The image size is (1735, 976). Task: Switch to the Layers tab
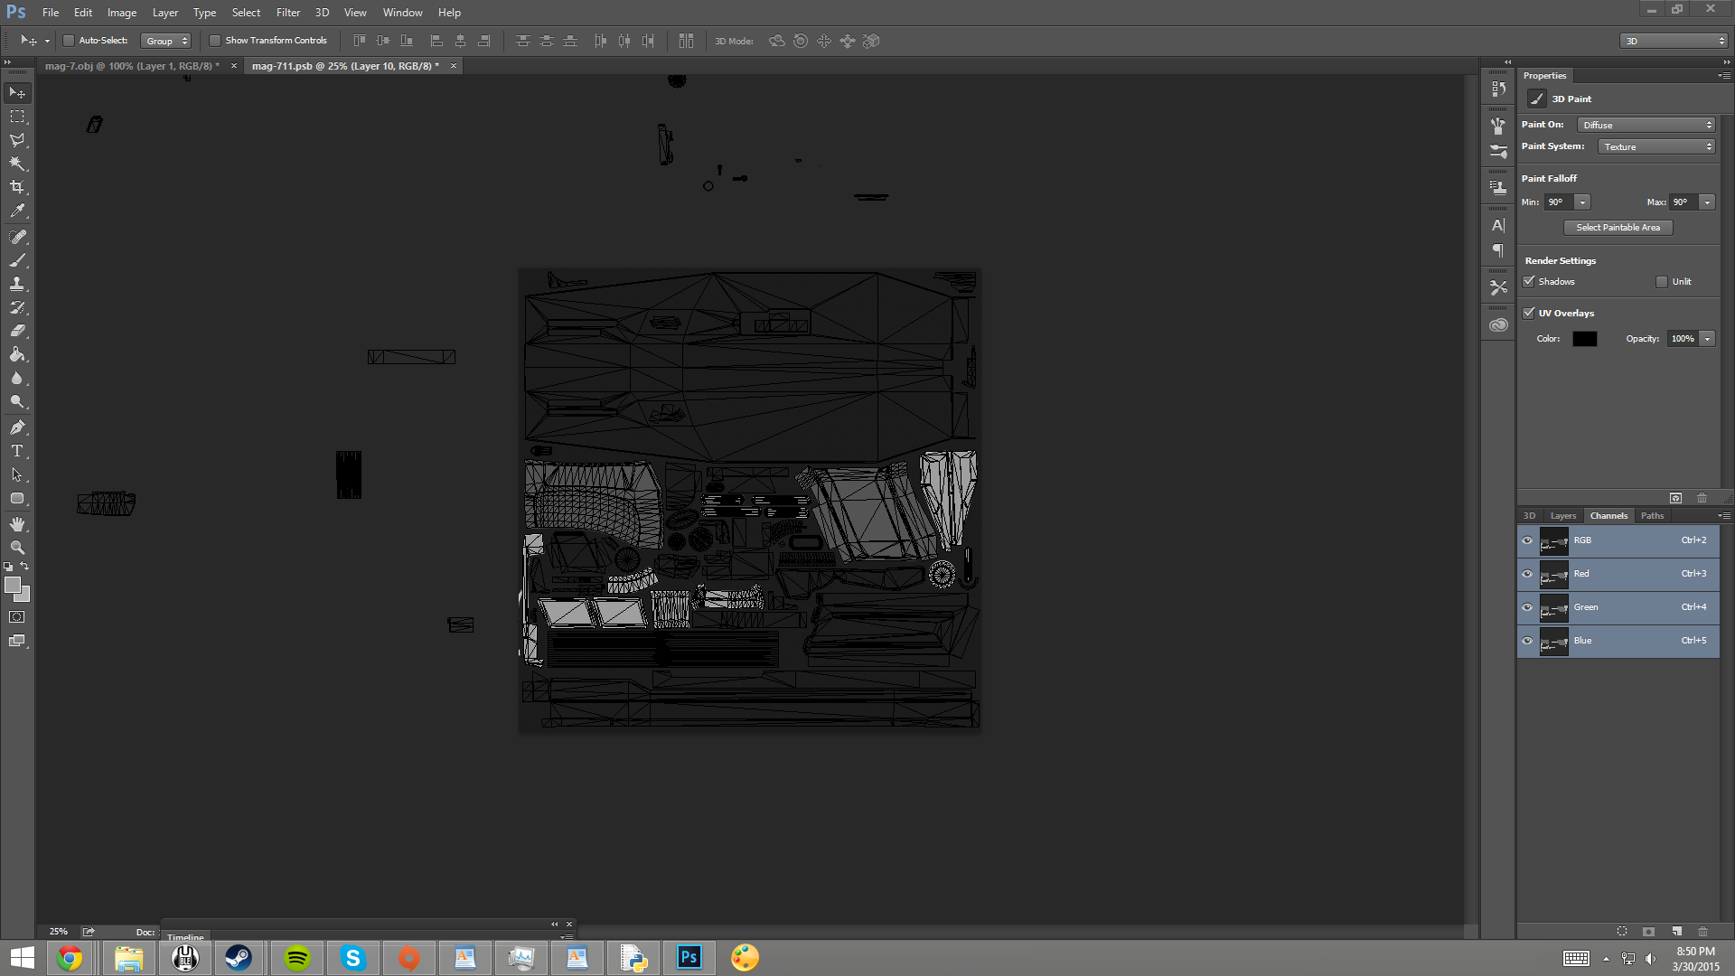(1562, 516)
